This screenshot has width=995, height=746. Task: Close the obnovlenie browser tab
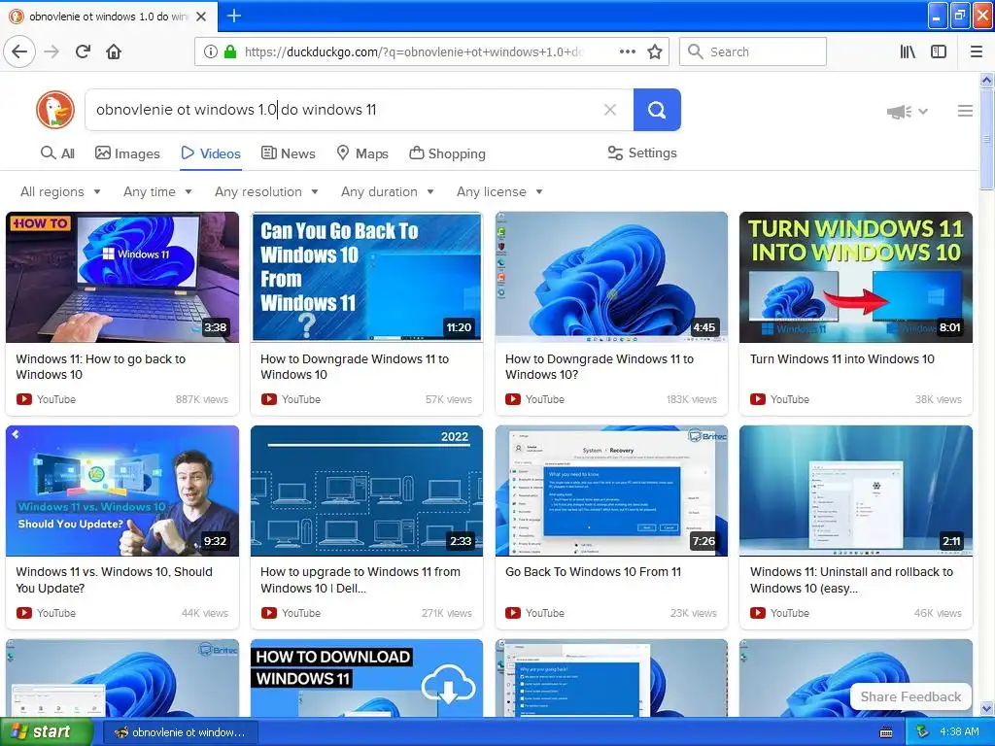201,17
